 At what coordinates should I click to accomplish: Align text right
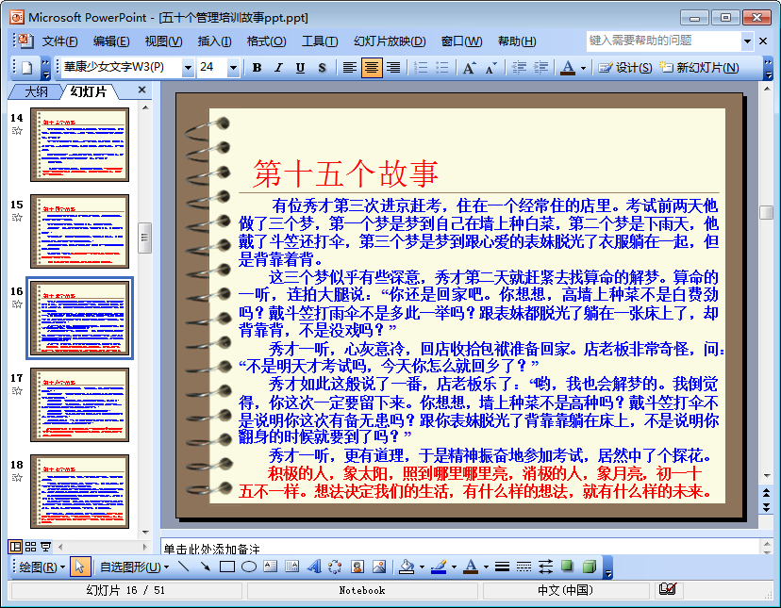393,67
